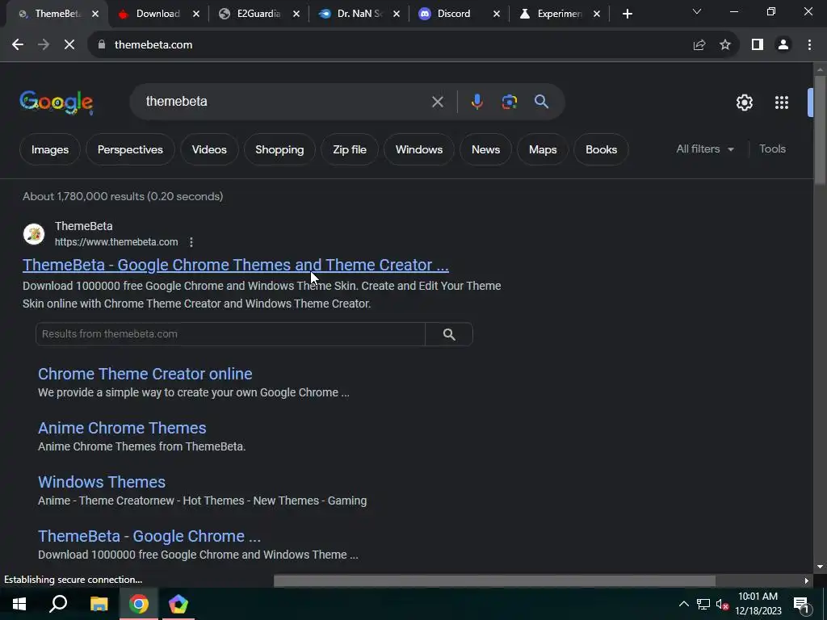This screenshot has width=827, height=620.
Task: Click the Results from themebeta.com search field
Action: pos(230,334)
